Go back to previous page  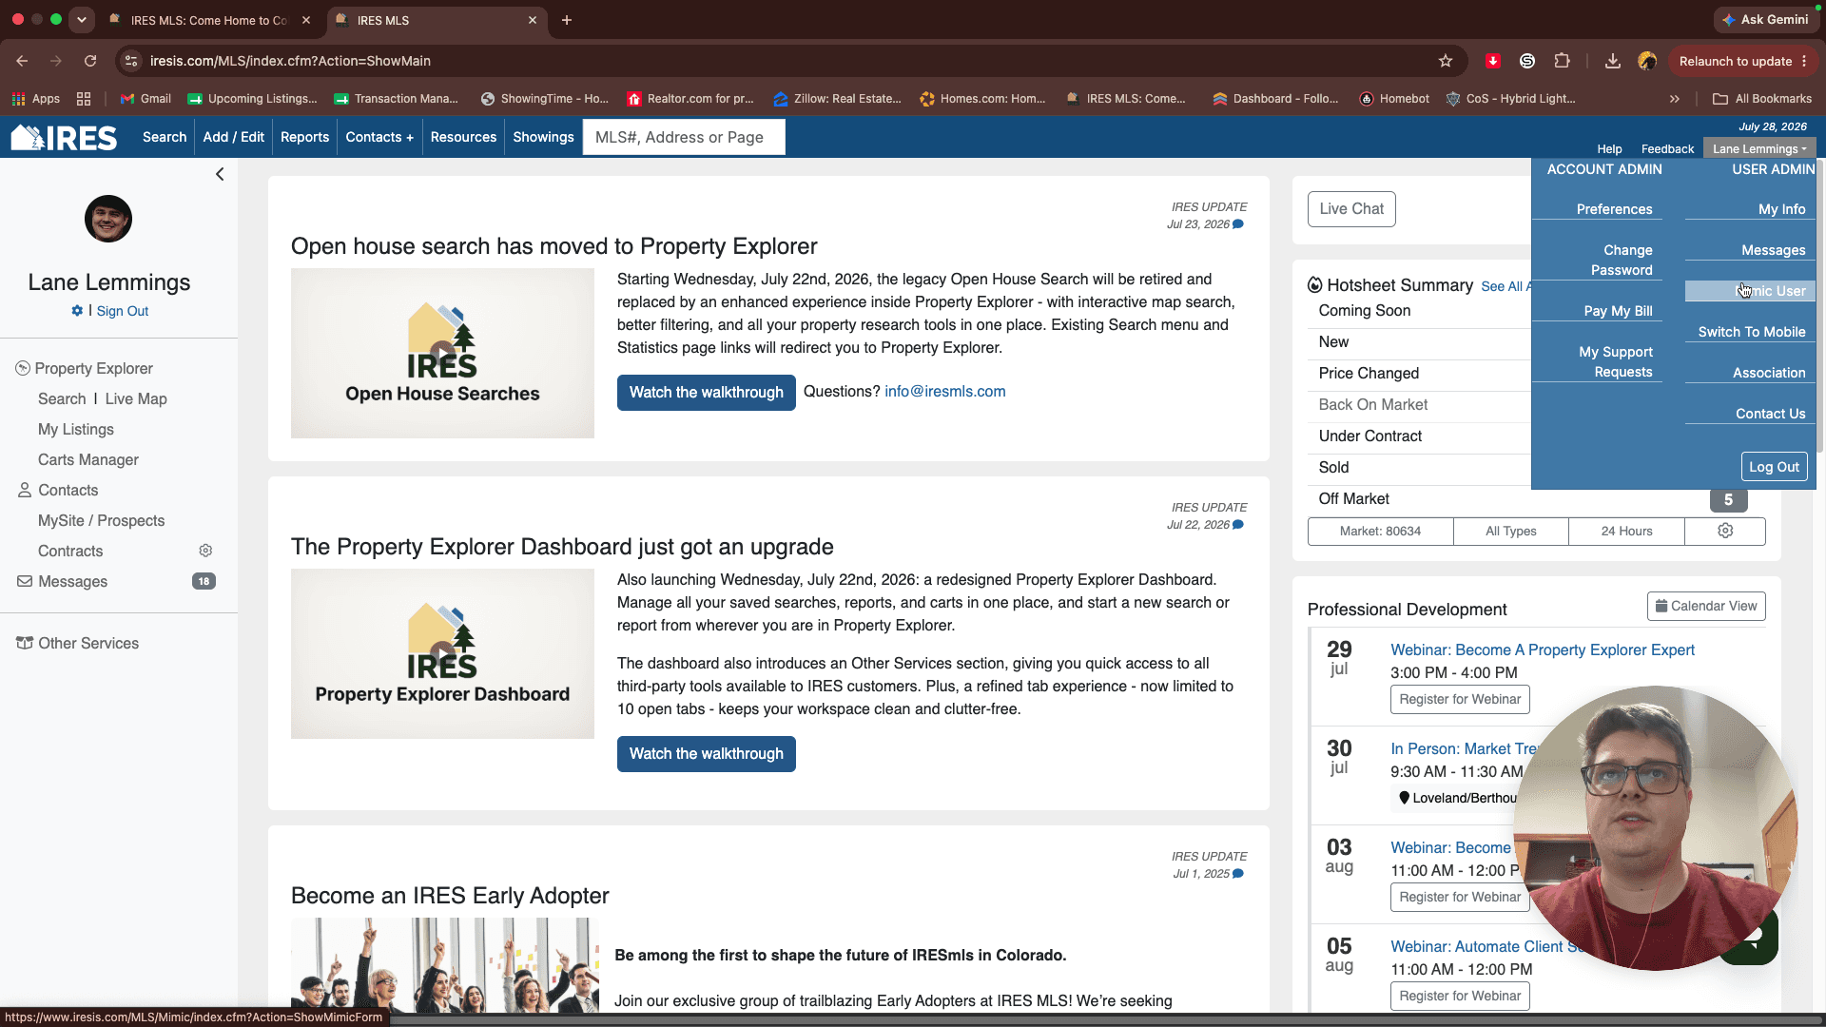22,61
